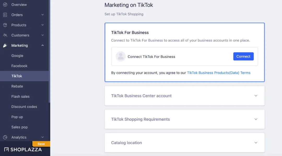This screenshot has height=156, width=282.
Task: Expand TikTok Shopping Requirements section
Action: click(256, 119)
